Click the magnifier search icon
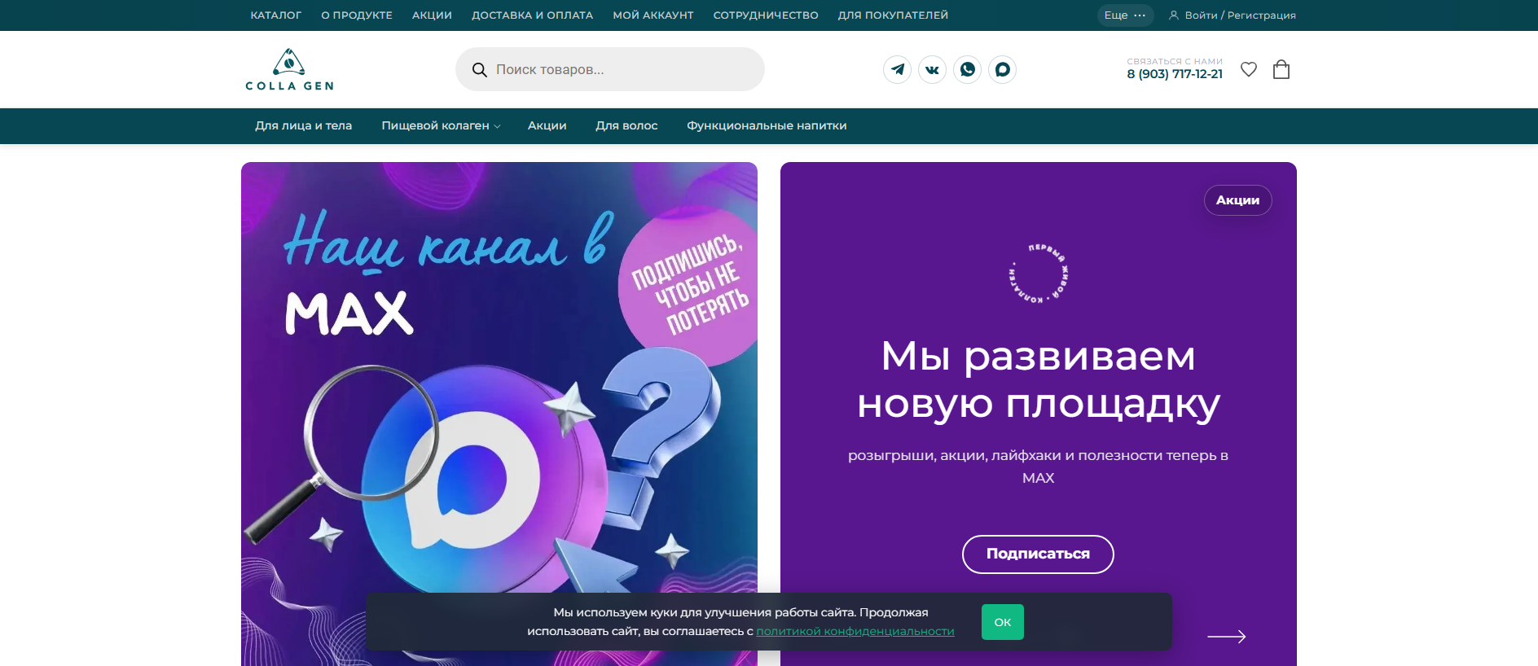1538x666 pixels. [x=480, y=70]
